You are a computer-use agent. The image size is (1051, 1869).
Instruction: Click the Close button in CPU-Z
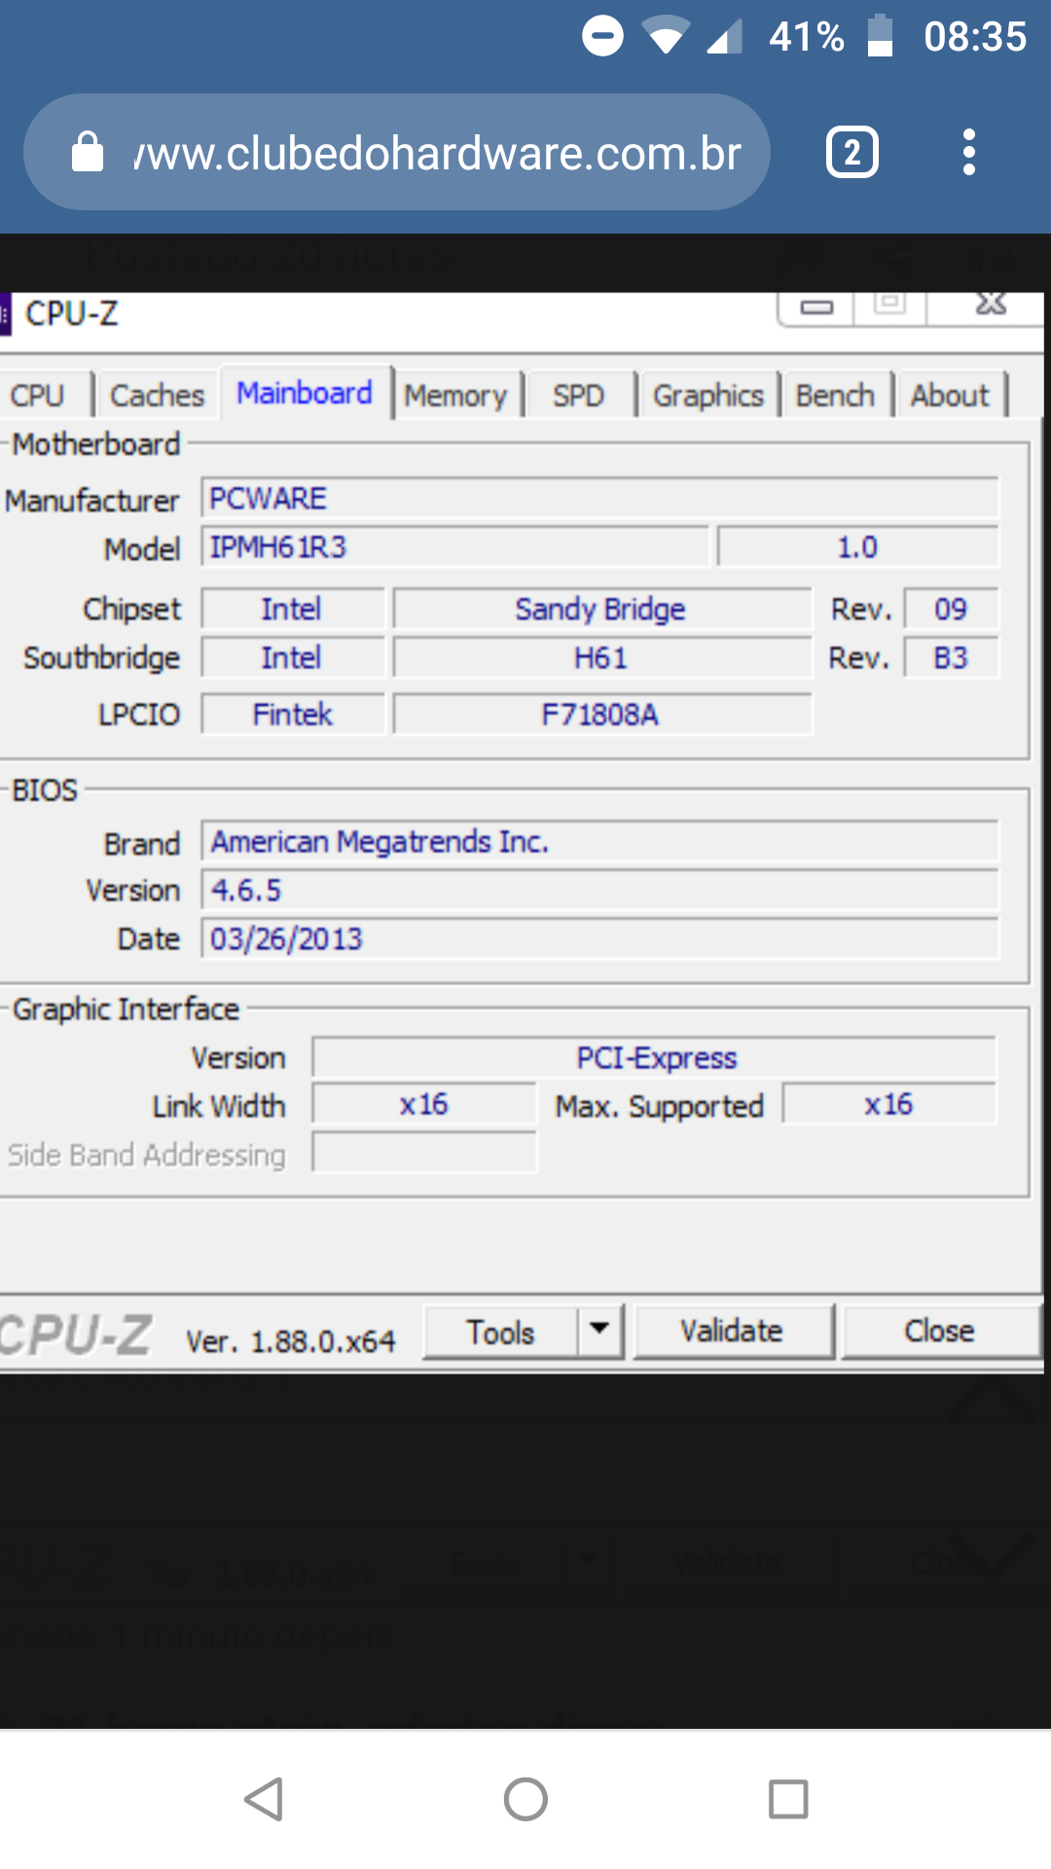940,1331
